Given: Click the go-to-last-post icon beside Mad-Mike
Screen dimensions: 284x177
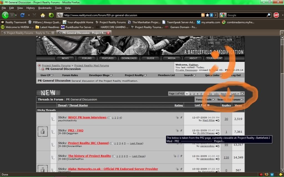Looking at the screenshot, I should pyautogui.click(x=217, y=121).
